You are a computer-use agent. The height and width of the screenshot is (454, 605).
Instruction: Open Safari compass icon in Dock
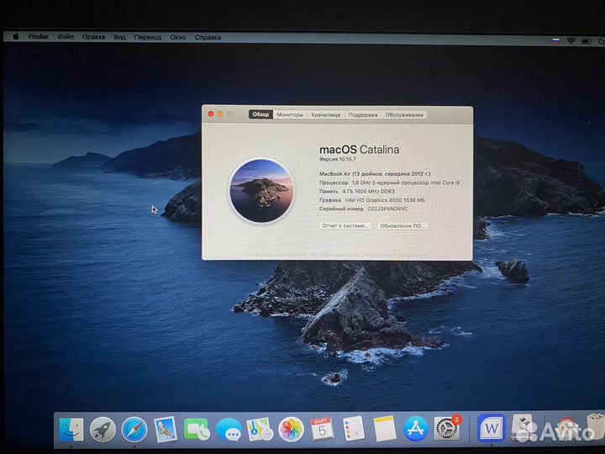tap(134, 430)
